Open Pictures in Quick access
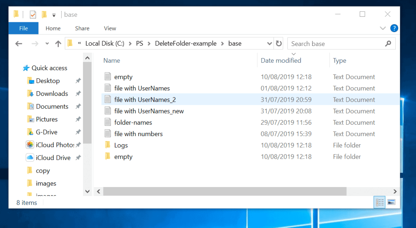Viewport: 416px width, 228px height. click(42, 119)
